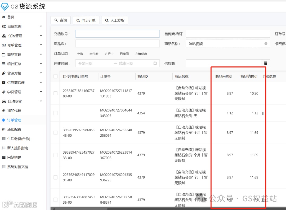286x210 pixels.
Task: Click the 生活缴费(合作) list icon
Action: [3, 139]
